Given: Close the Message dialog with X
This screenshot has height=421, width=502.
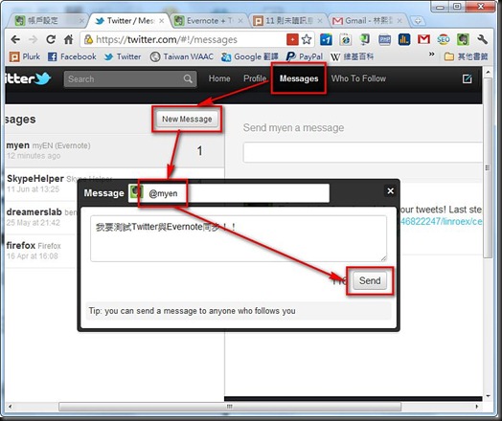Looking at the screenshot, I should (390, 191).
